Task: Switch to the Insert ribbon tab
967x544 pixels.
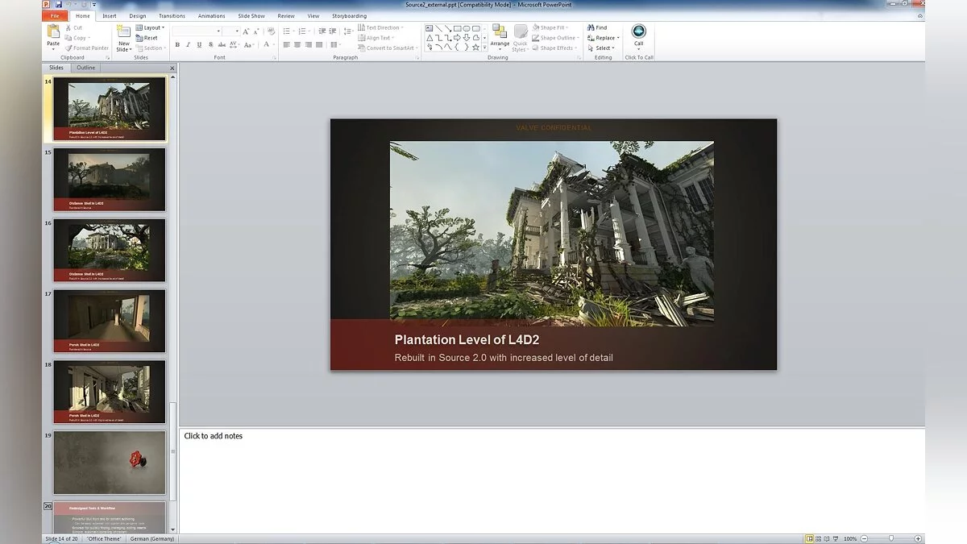Action: pyautogui.click(x=109, y=15)
